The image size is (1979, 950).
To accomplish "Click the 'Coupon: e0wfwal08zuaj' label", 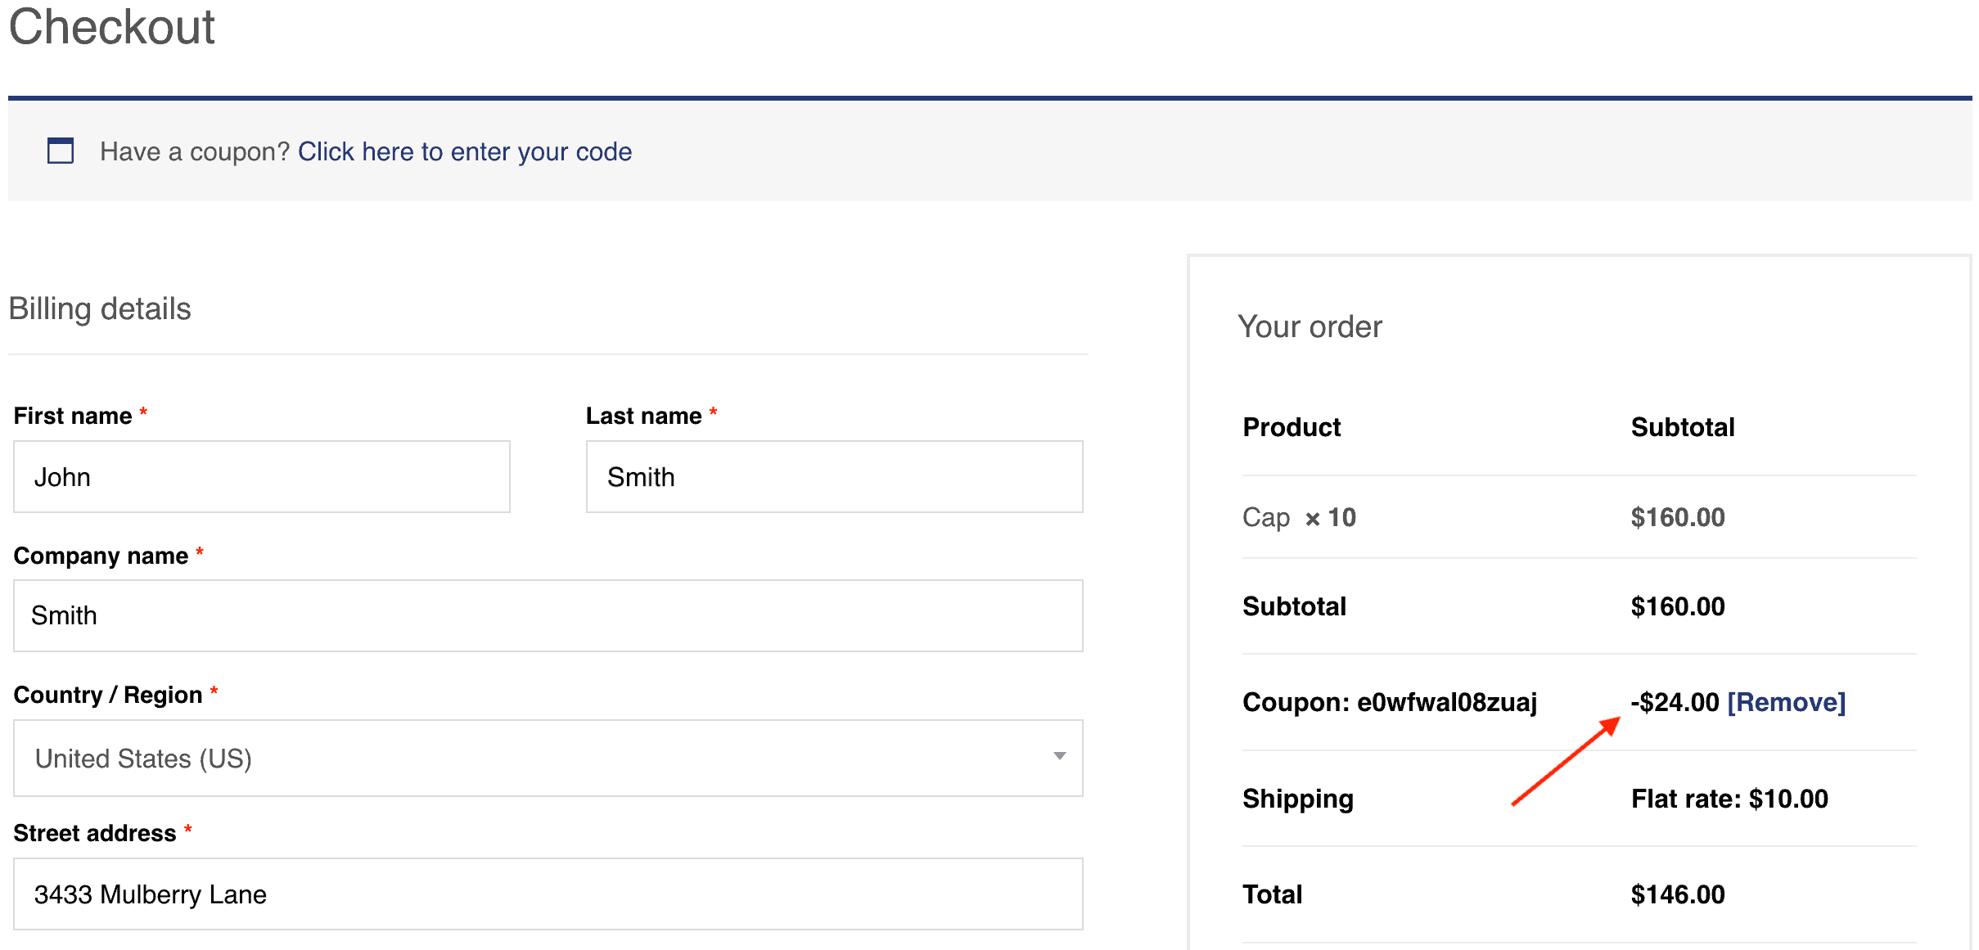I will coord(1390,702).
